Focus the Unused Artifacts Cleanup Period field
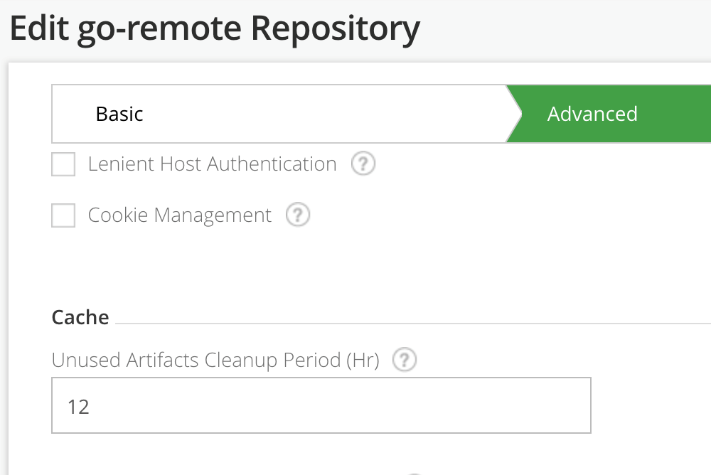 pyautogui.click(x=321, y=405)
